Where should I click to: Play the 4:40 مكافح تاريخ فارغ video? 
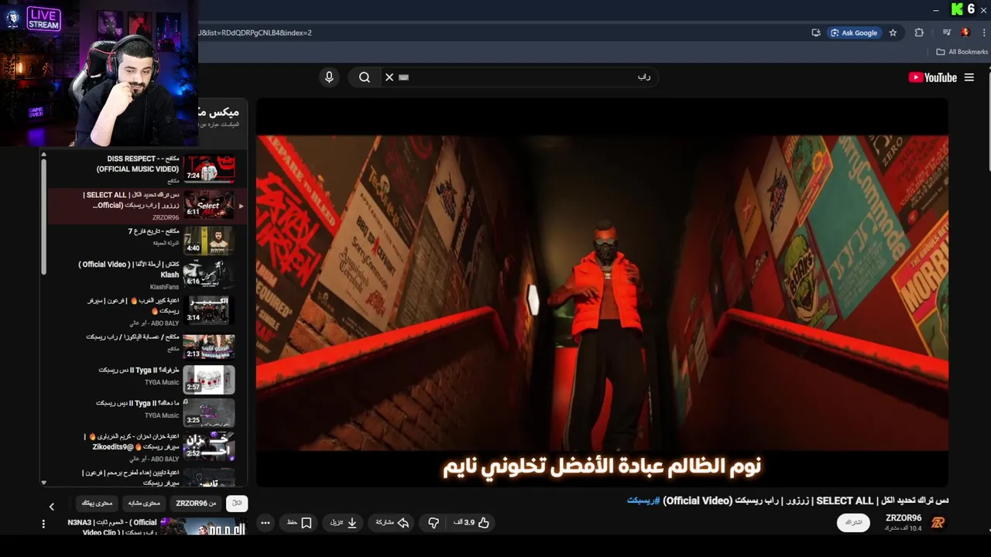pos(209,240)
